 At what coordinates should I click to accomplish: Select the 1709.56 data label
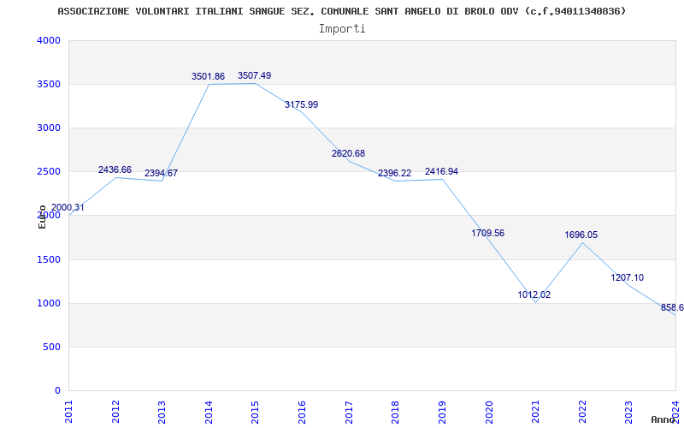click(x=487, y=233)
